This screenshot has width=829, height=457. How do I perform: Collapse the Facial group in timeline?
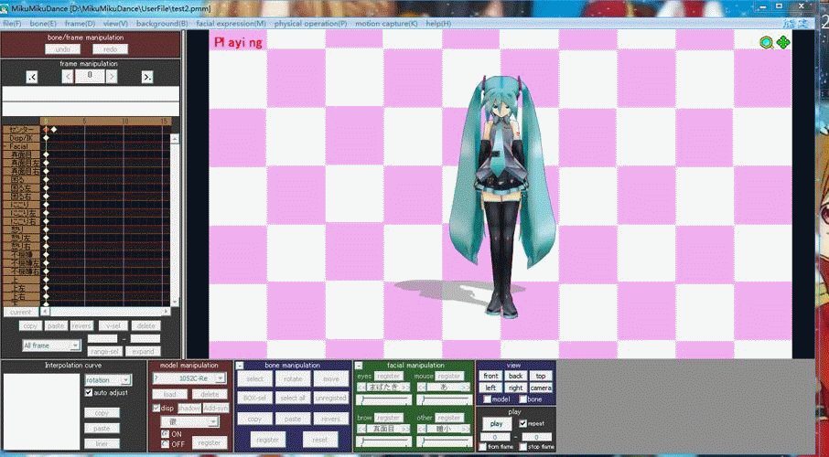coord(5,146)
